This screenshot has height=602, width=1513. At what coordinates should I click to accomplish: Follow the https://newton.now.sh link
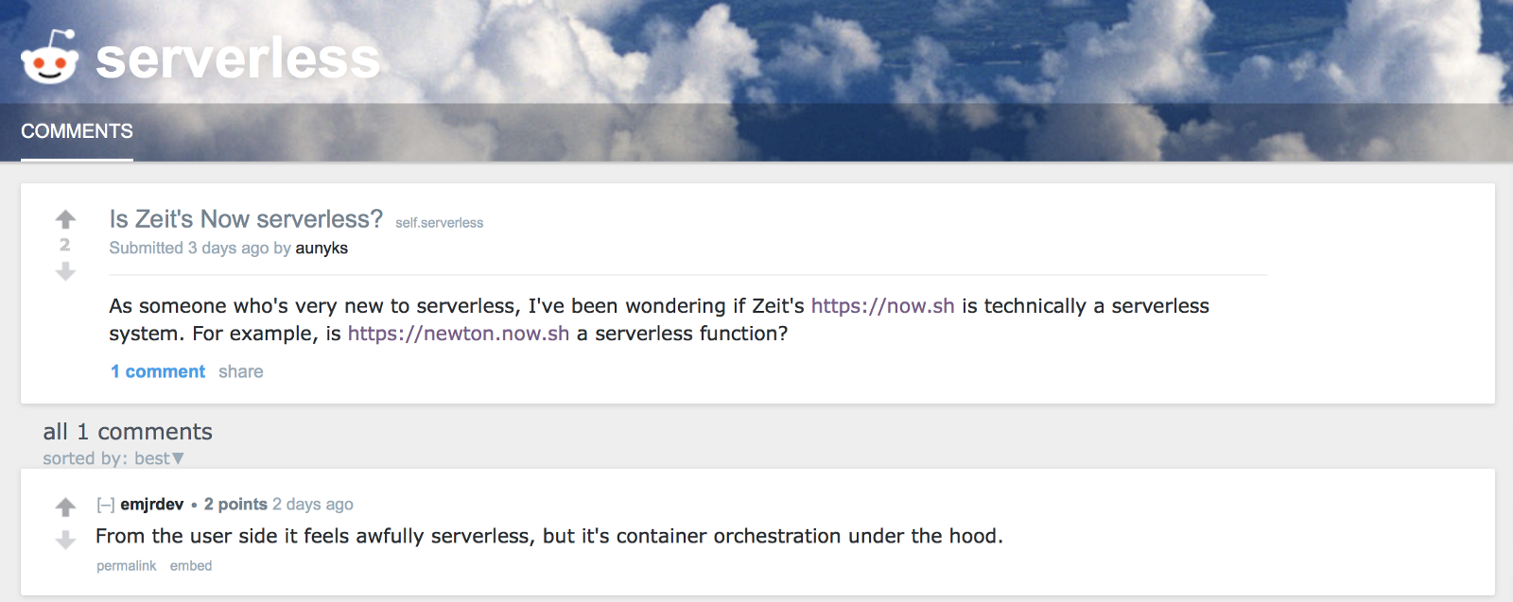tap(458, 334)
